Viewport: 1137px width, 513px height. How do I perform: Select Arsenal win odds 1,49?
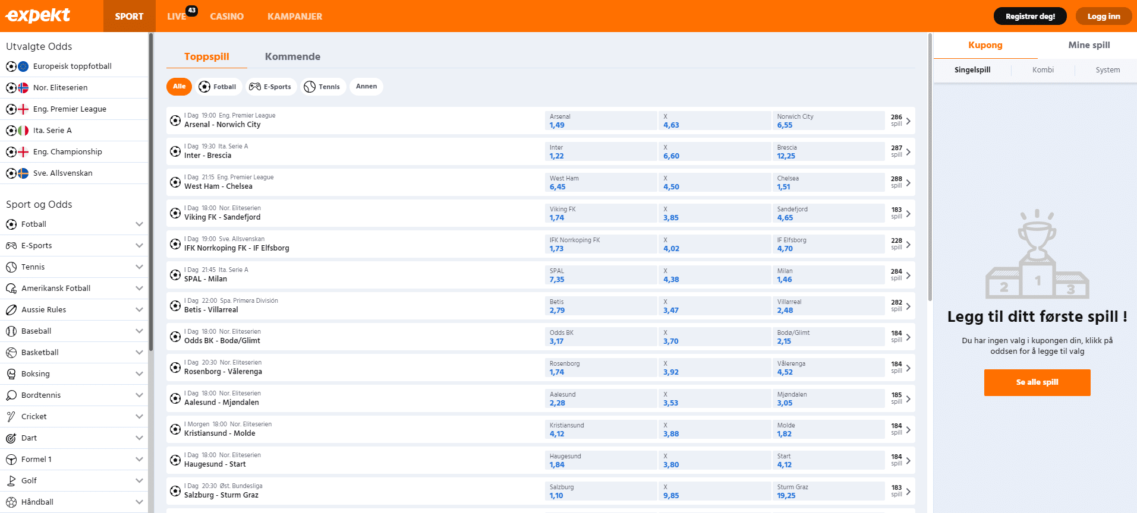(600, 121)
